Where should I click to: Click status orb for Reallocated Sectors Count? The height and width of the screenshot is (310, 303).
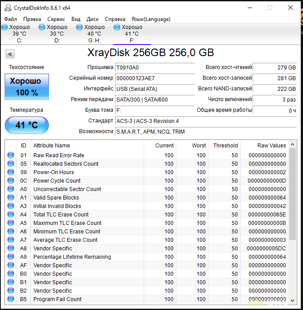(11, 163)
